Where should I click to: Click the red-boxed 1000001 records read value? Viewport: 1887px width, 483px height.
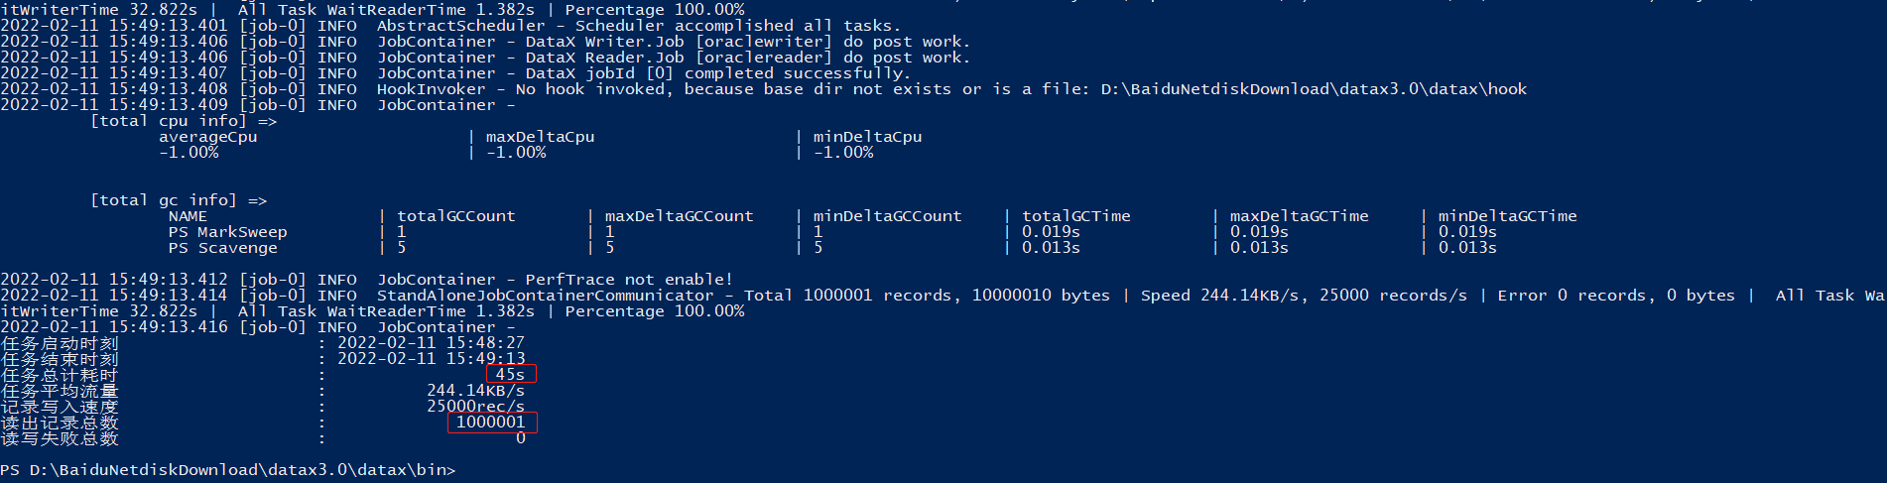coord(491,423)
